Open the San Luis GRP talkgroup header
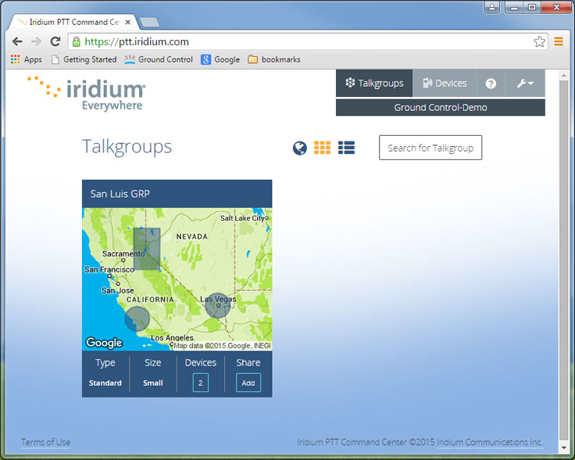The height and width of the screenshot is (460, 575). [177, 194]
